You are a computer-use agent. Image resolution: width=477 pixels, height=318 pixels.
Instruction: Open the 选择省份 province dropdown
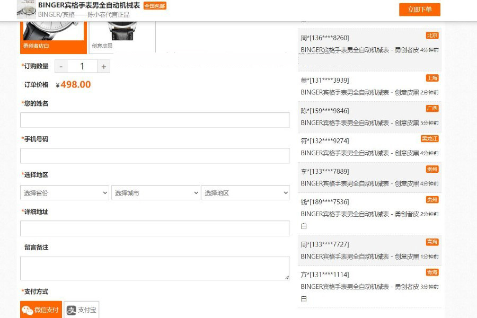click(x=65, y=192)
